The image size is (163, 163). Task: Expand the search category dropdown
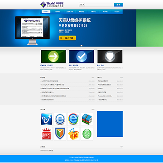82,5
